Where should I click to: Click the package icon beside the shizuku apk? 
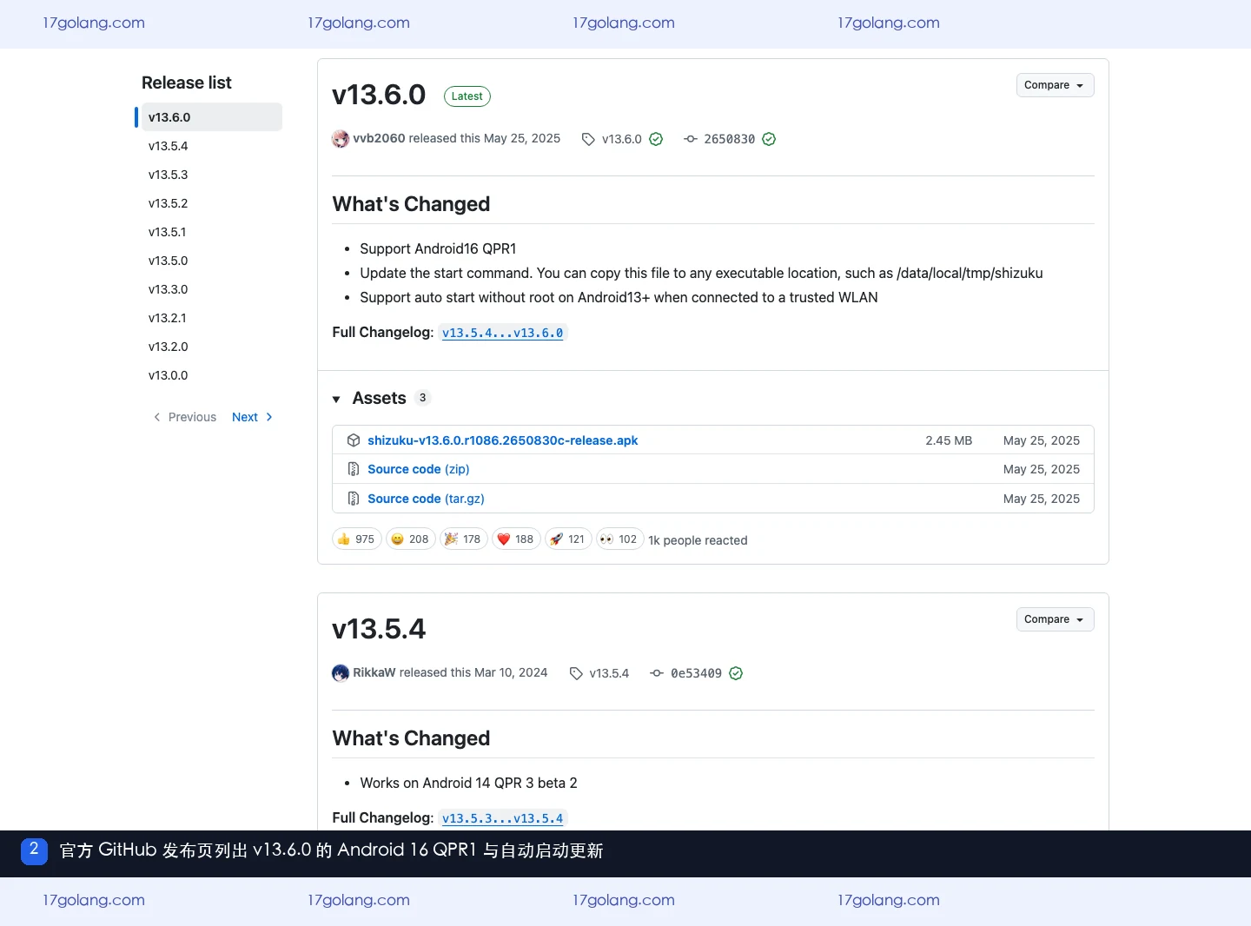354,440
